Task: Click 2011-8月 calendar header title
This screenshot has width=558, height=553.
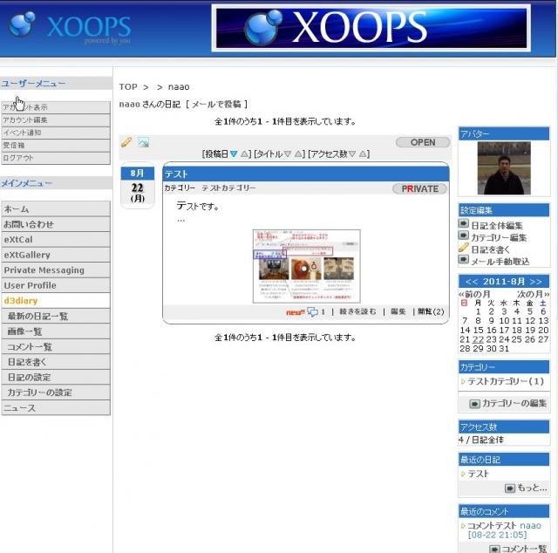Action: click(504, 282)
